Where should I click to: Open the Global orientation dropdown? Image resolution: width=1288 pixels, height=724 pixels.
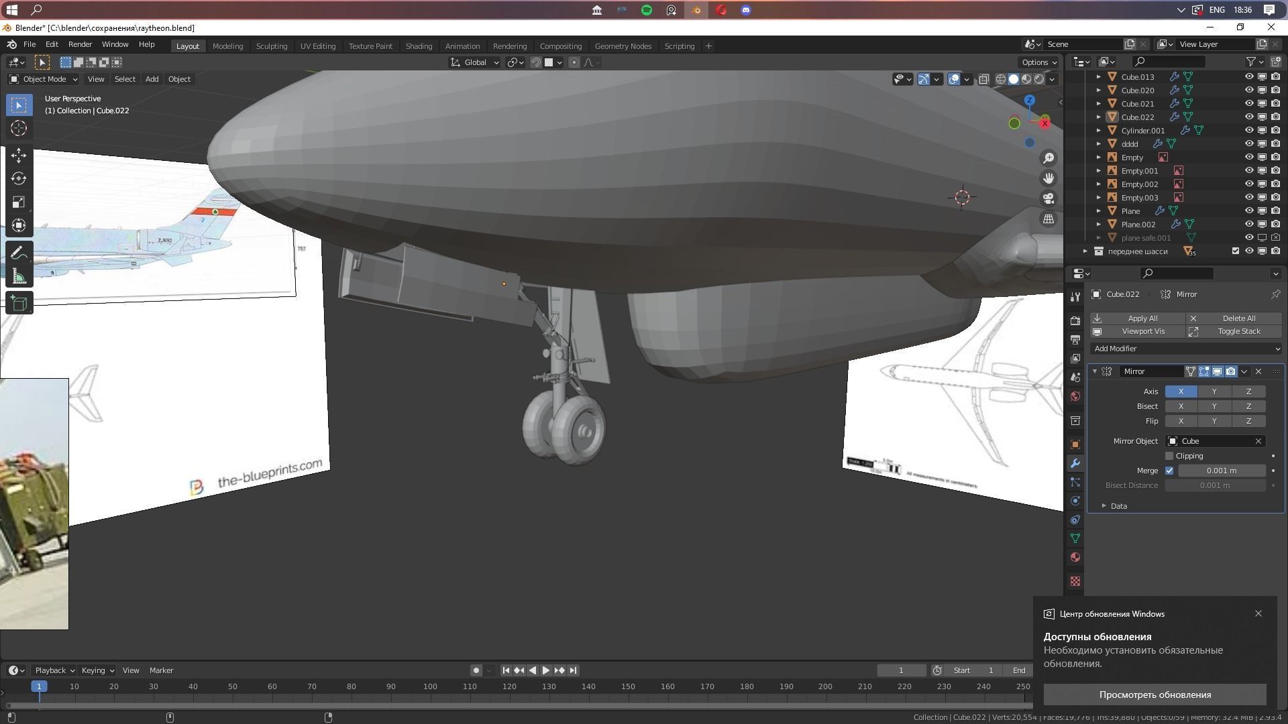pos(475,62)
